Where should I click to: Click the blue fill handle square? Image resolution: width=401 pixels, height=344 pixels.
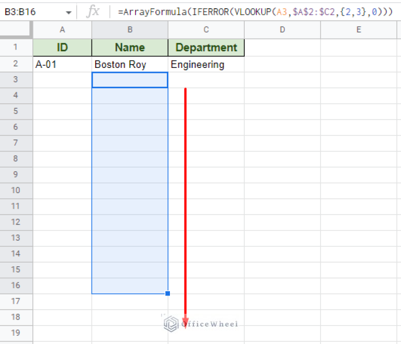(167, 293)
